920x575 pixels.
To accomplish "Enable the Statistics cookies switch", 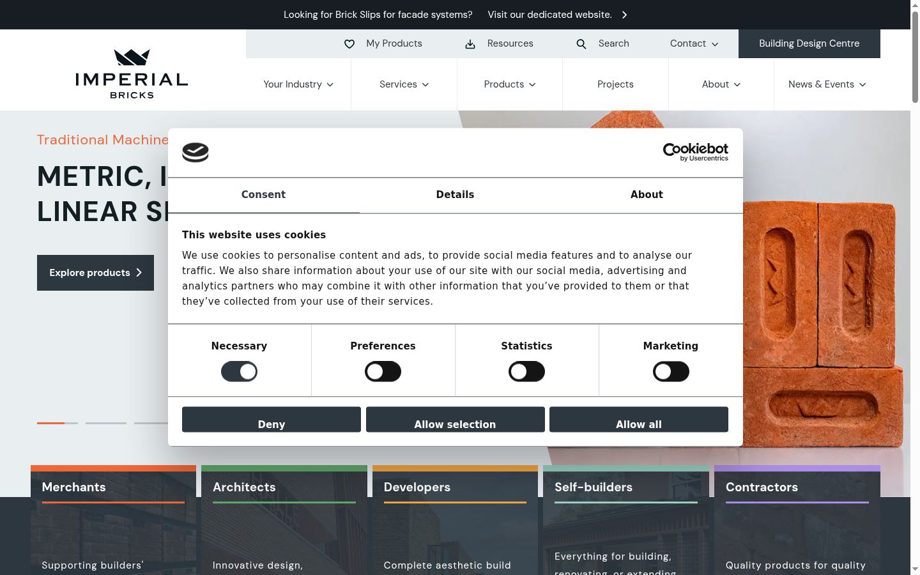I will click(526, 371).
